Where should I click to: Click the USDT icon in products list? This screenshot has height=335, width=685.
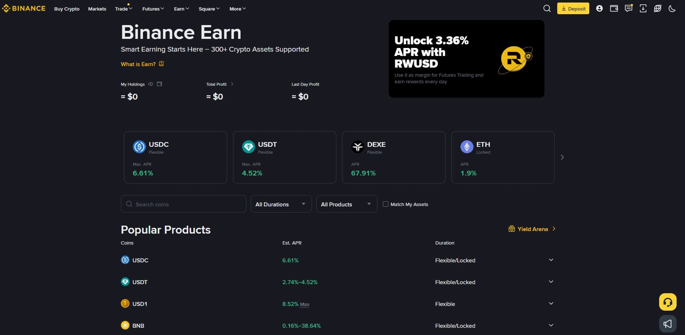(x=125, y=282)
